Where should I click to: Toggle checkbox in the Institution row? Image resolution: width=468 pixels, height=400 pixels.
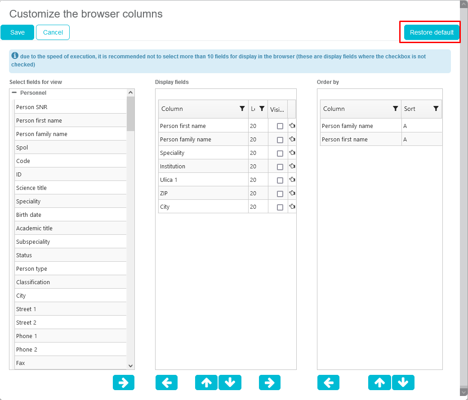coord(280,167)
